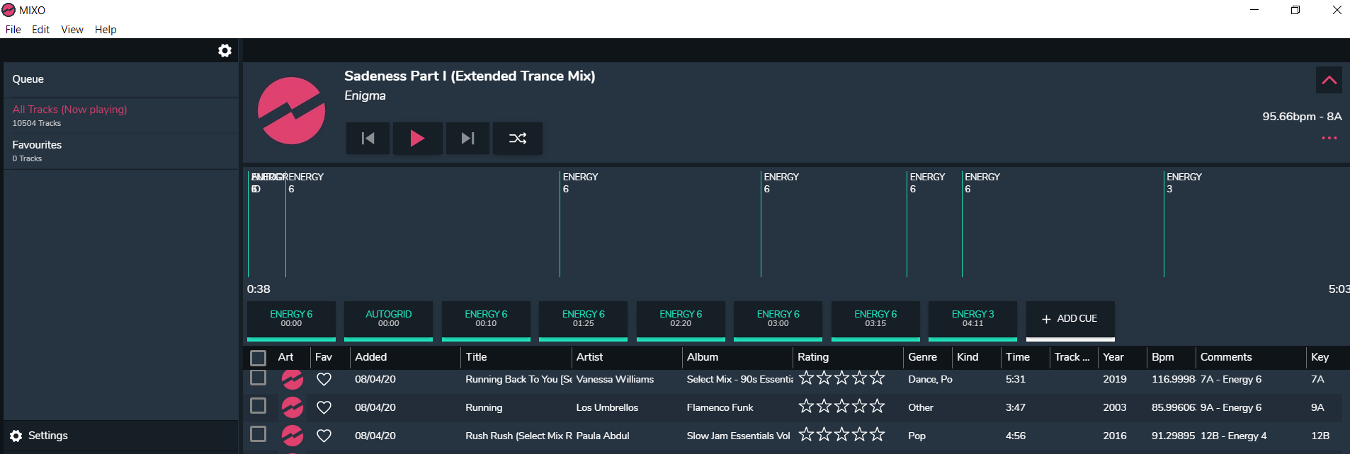Open the View menu
1350x454 pixels.
click(x=72, y=30)
